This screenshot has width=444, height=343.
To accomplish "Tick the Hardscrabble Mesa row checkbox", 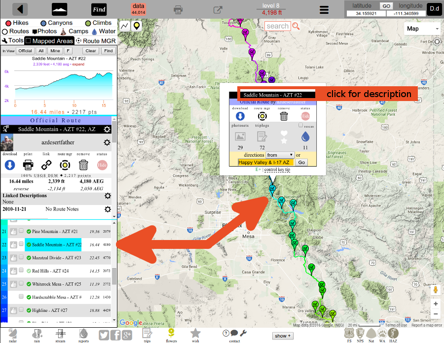I will pyautogui.click(x=21, y=297).
